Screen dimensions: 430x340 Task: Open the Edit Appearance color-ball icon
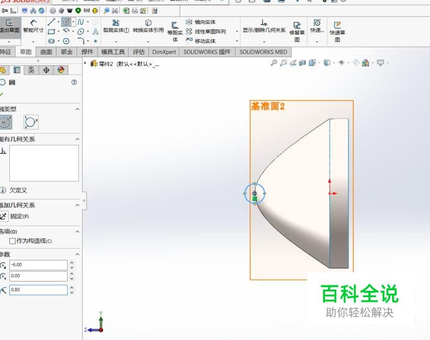coord(365,63)
